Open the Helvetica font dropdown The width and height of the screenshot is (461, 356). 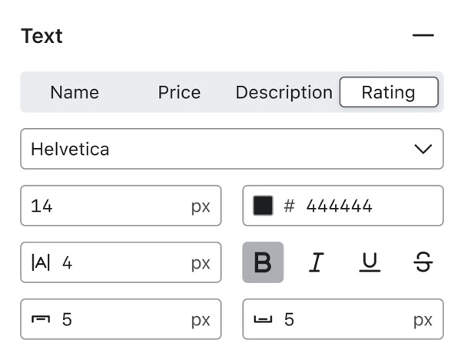(x=215, y=149)
